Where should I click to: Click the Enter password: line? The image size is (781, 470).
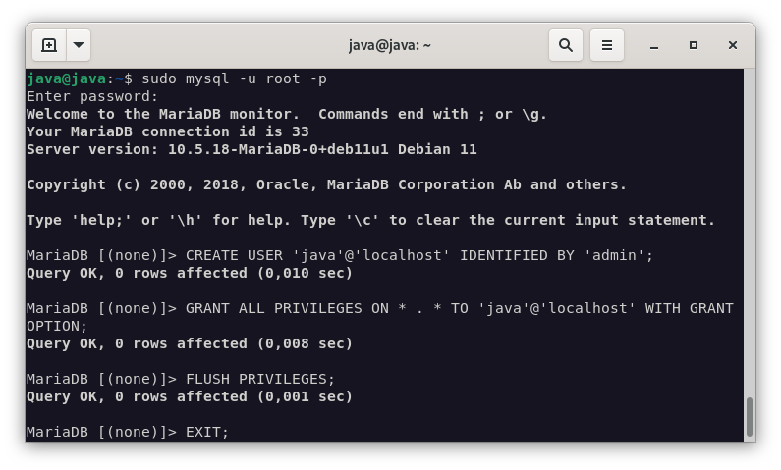(92, 96)
